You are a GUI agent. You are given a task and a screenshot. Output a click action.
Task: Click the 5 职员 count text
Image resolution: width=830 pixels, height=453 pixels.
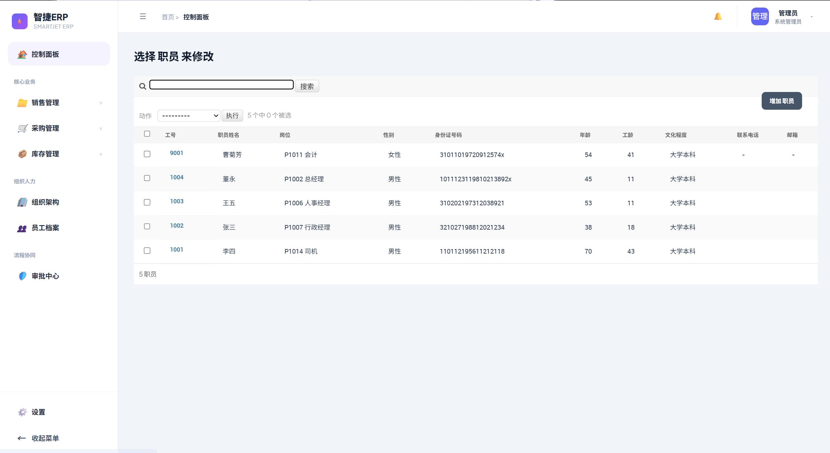click(148, 274)
